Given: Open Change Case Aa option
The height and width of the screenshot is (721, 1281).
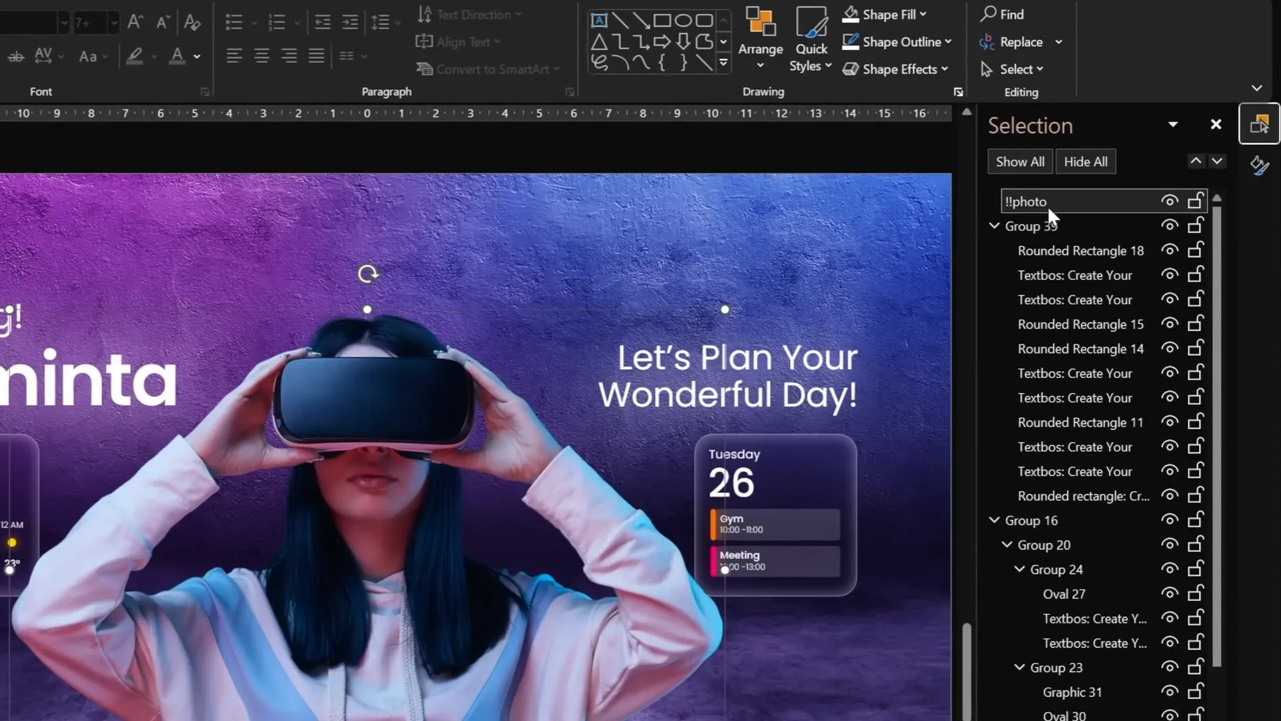Looking at the screenshot, I should (88, 57).
